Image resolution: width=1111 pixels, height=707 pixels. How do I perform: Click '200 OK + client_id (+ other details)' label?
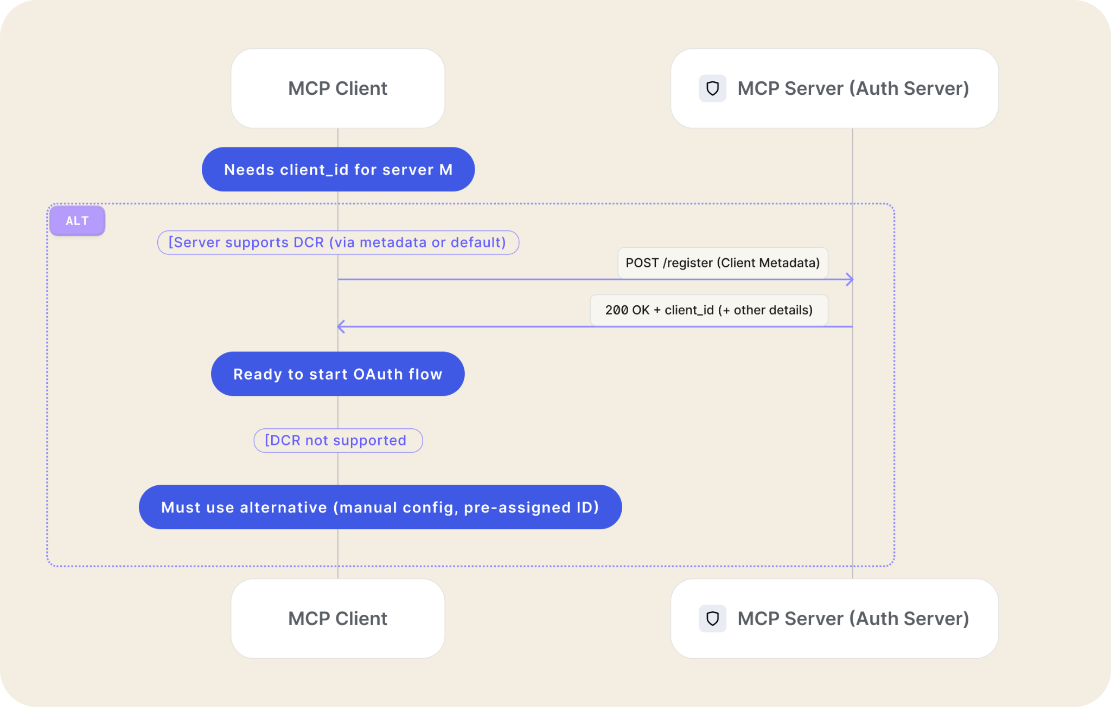click(x=708, y=310)
